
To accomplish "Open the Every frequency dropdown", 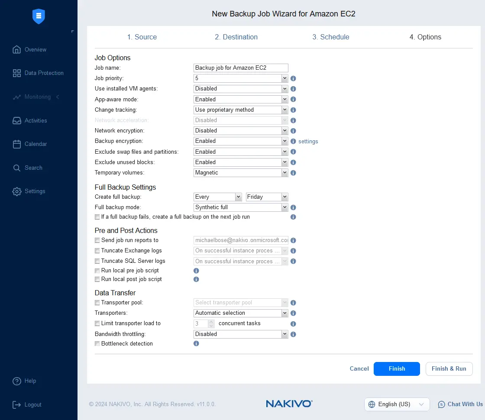I will point(217,197).
